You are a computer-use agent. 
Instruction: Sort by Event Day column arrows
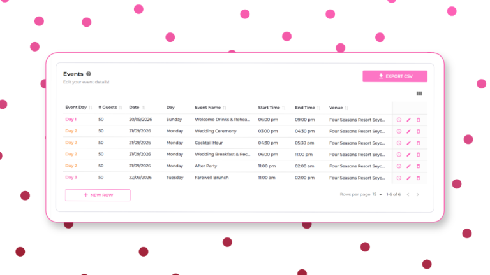pyautogui.click(x=91, y=108)
